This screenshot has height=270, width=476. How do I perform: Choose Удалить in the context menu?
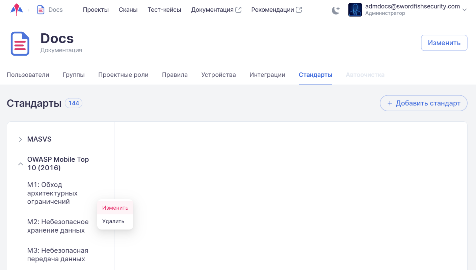(x=113, y=221)
